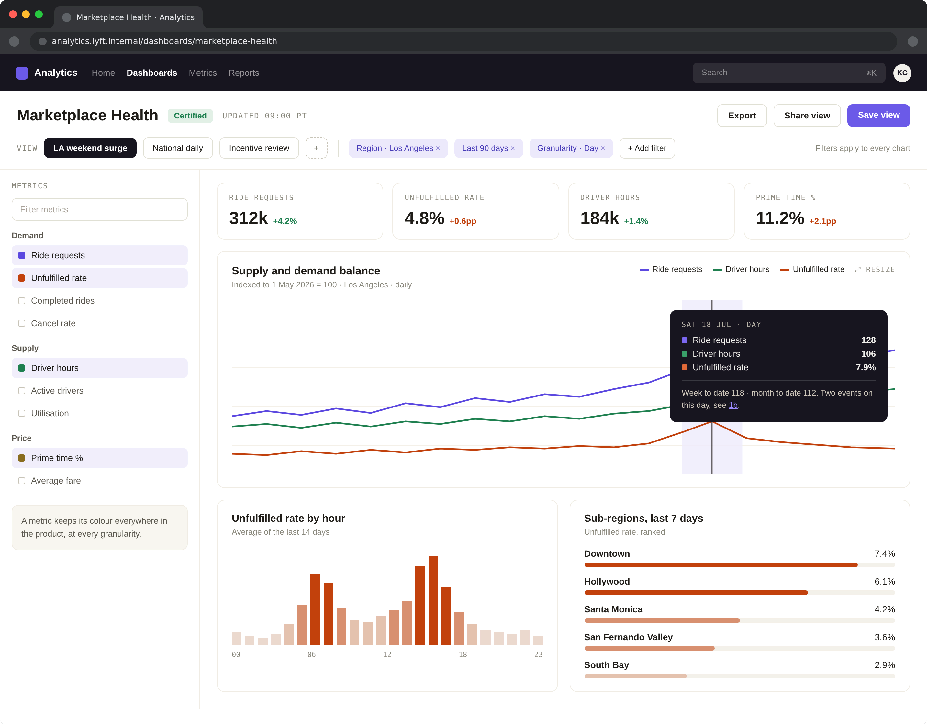Click the Add filter button

[x=647, y=148]
